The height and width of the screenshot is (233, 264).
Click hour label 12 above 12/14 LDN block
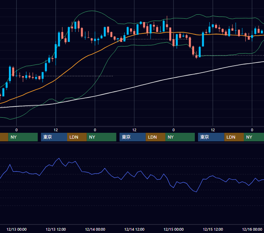(x=134, y=130)
